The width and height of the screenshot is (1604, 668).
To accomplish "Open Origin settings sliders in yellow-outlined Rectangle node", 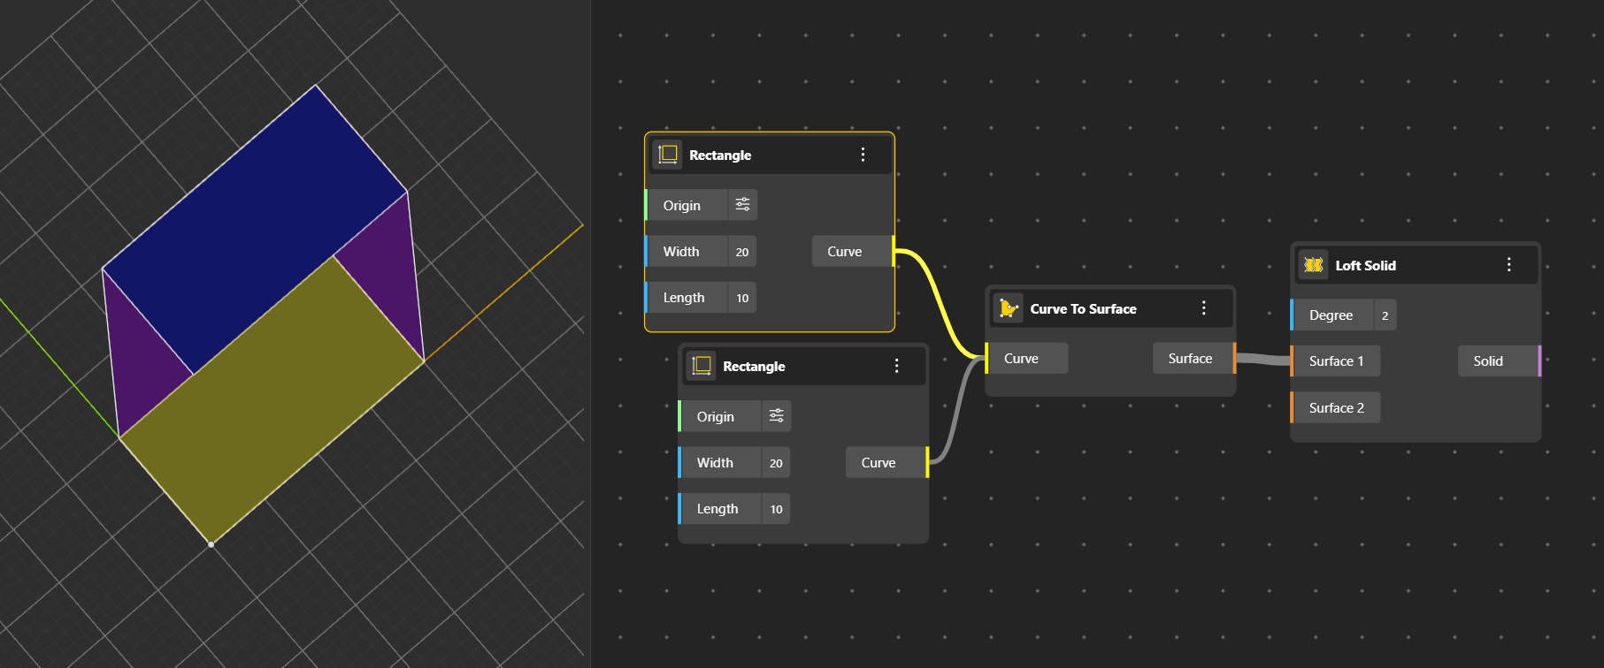I will click(x=743, y=205).
